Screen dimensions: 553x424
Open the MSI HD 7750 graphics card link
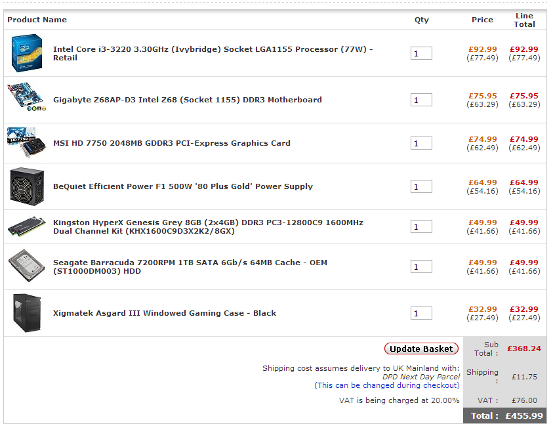[x=171, y=143]
